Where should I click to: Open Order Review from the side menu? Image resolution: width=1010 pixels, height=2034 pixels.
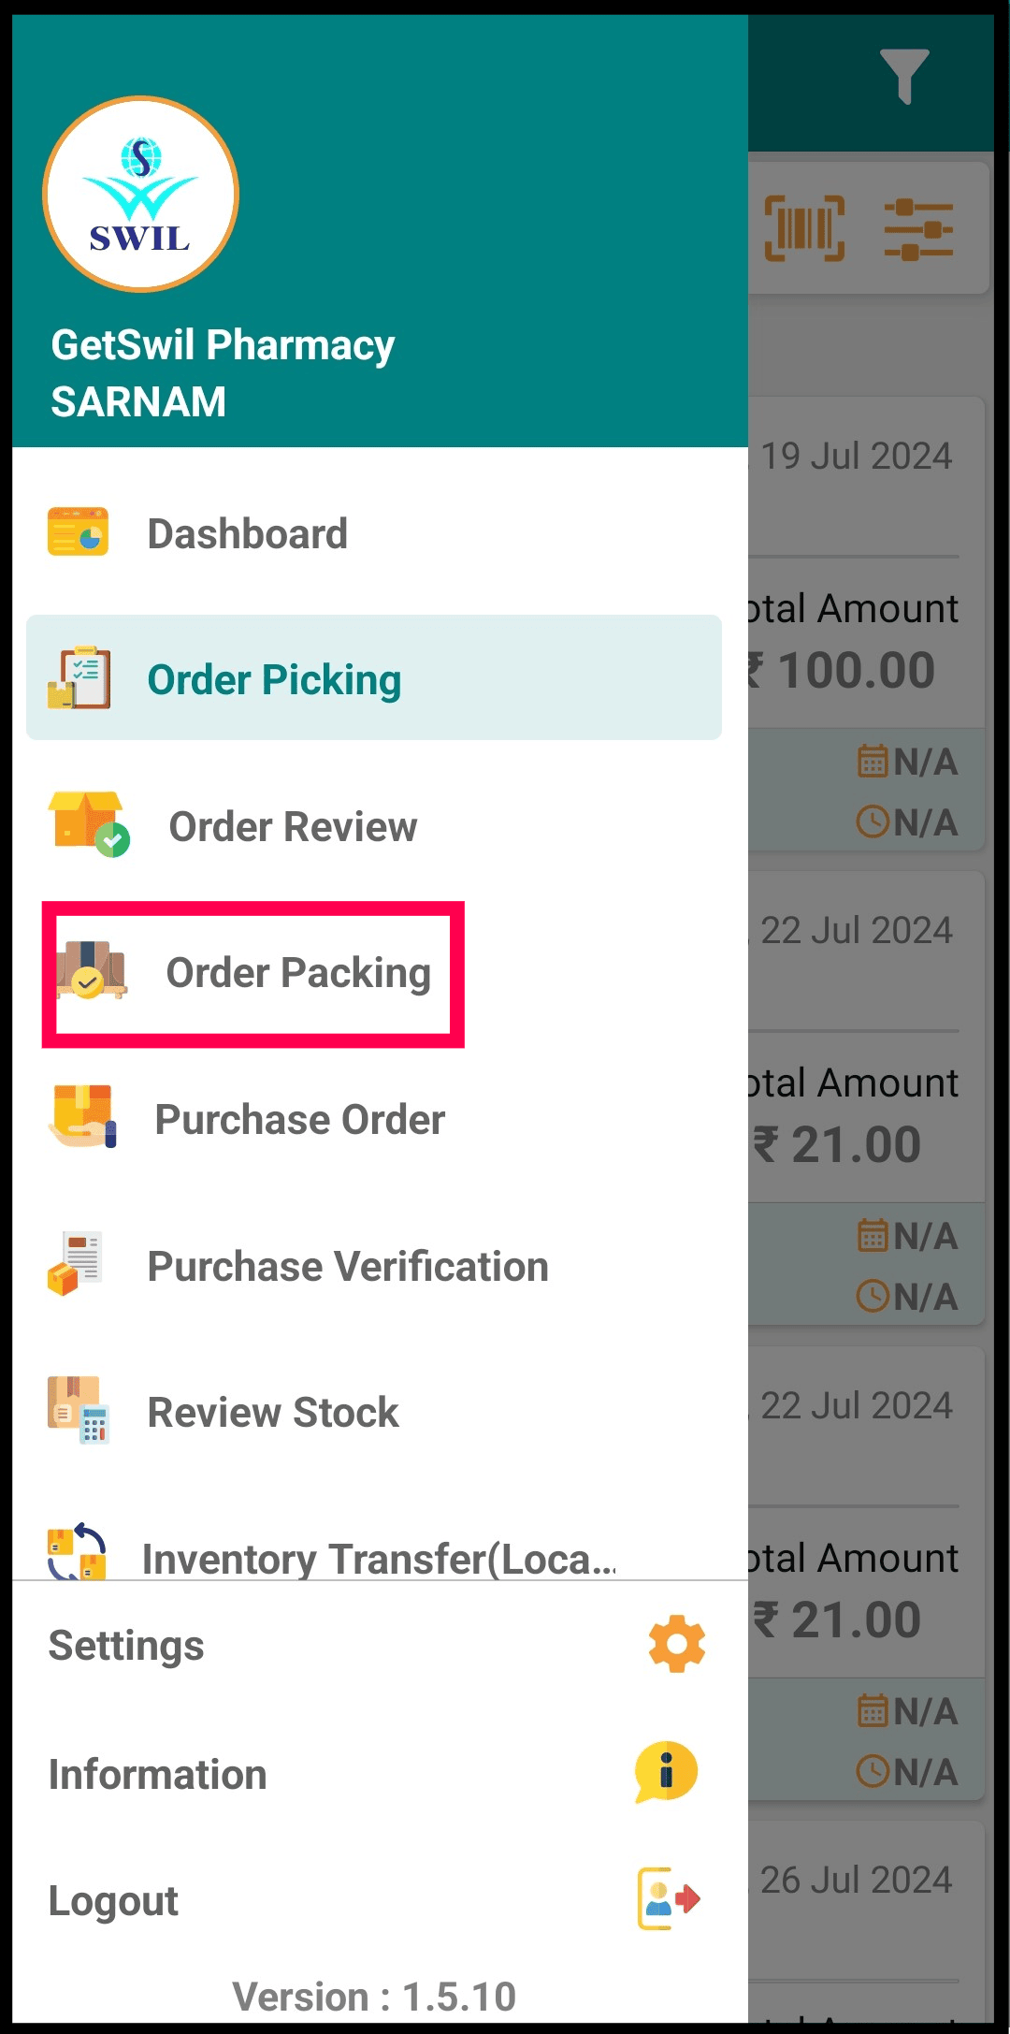pyautogui.click(x=374, y=825)
